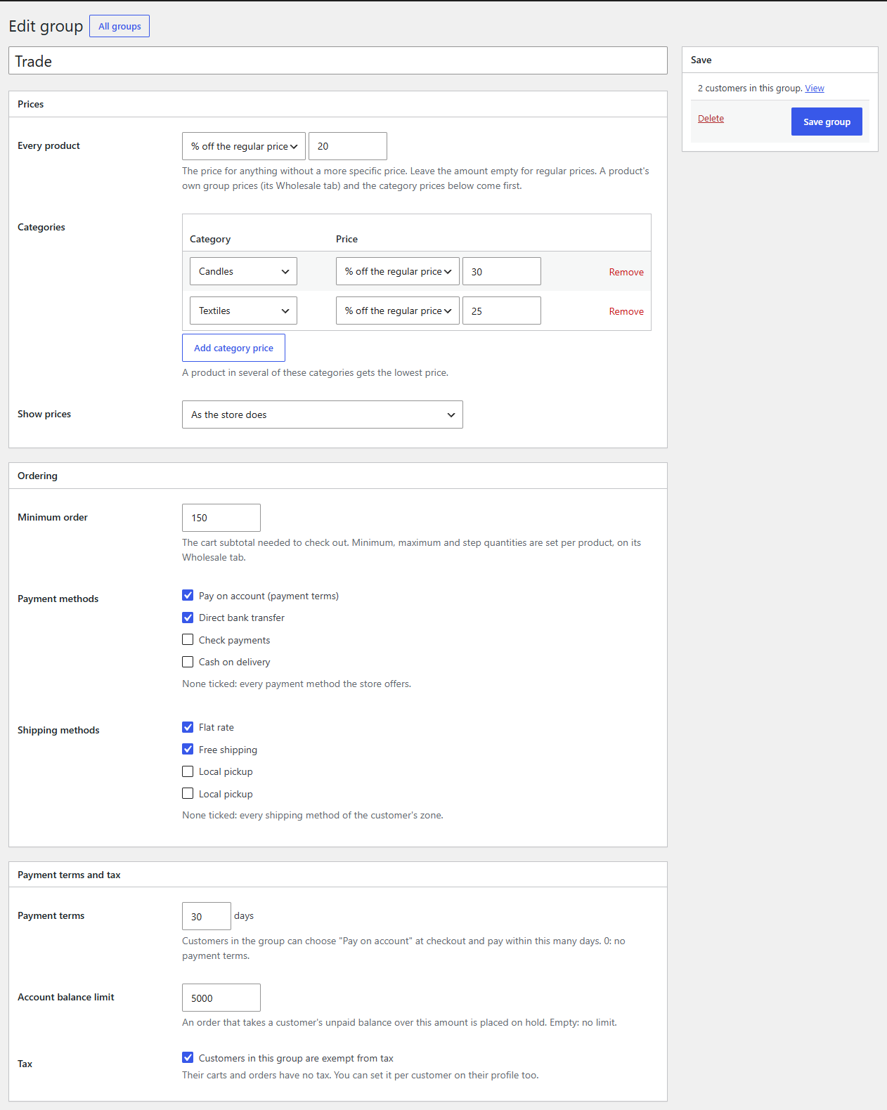
Task: Click the Edit group page title
Action: click(x=46, y=26)
